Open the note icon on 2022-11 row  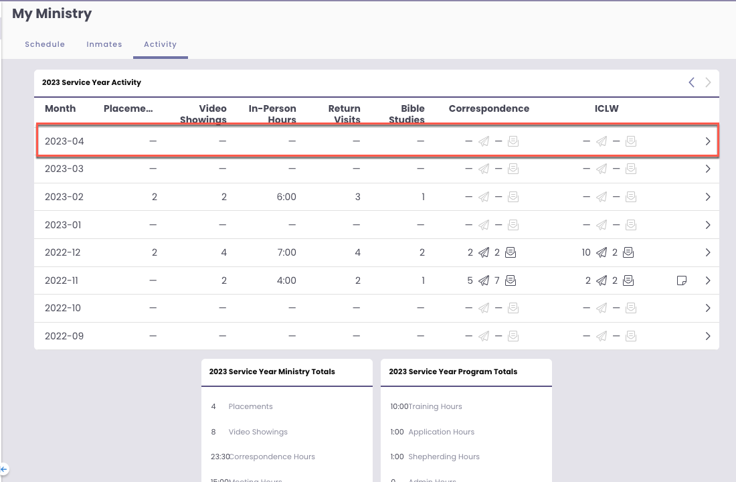click(x=682, y=280)
